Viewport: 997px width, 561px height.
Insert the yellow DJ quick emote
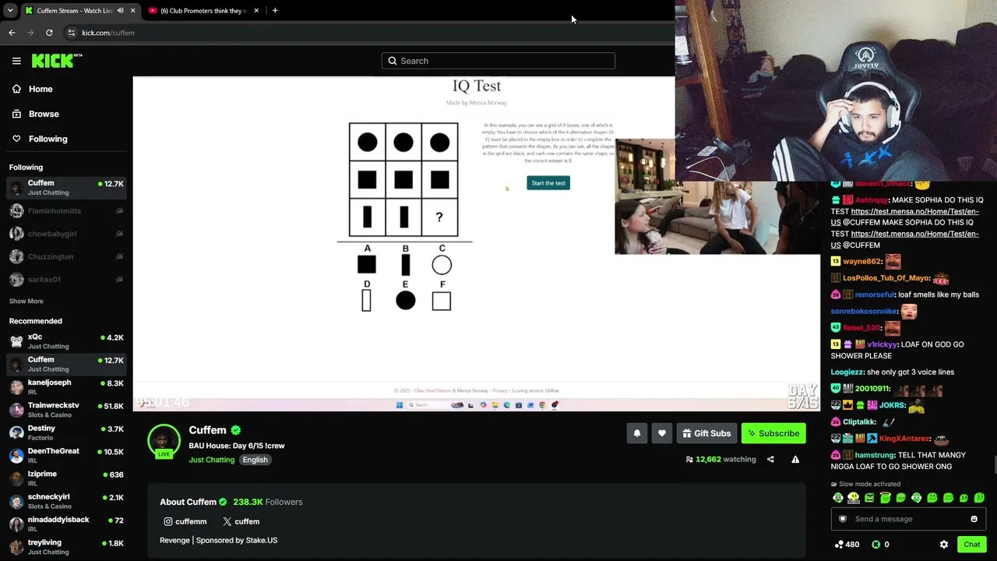(854, 498)
